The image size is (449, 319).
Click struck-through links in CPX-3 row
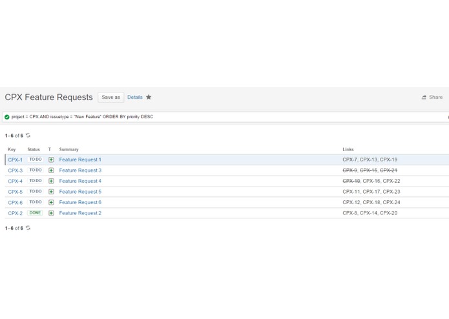click(370, 170)
